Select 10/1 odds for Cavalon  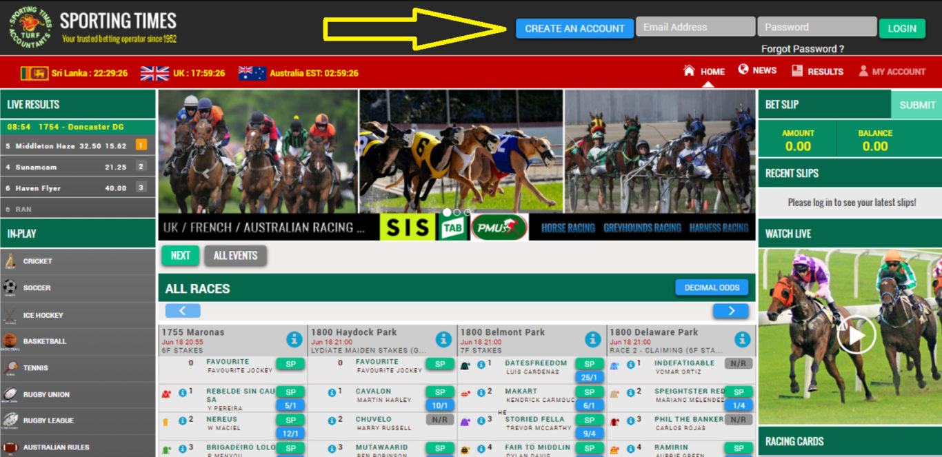click(439, 405)
